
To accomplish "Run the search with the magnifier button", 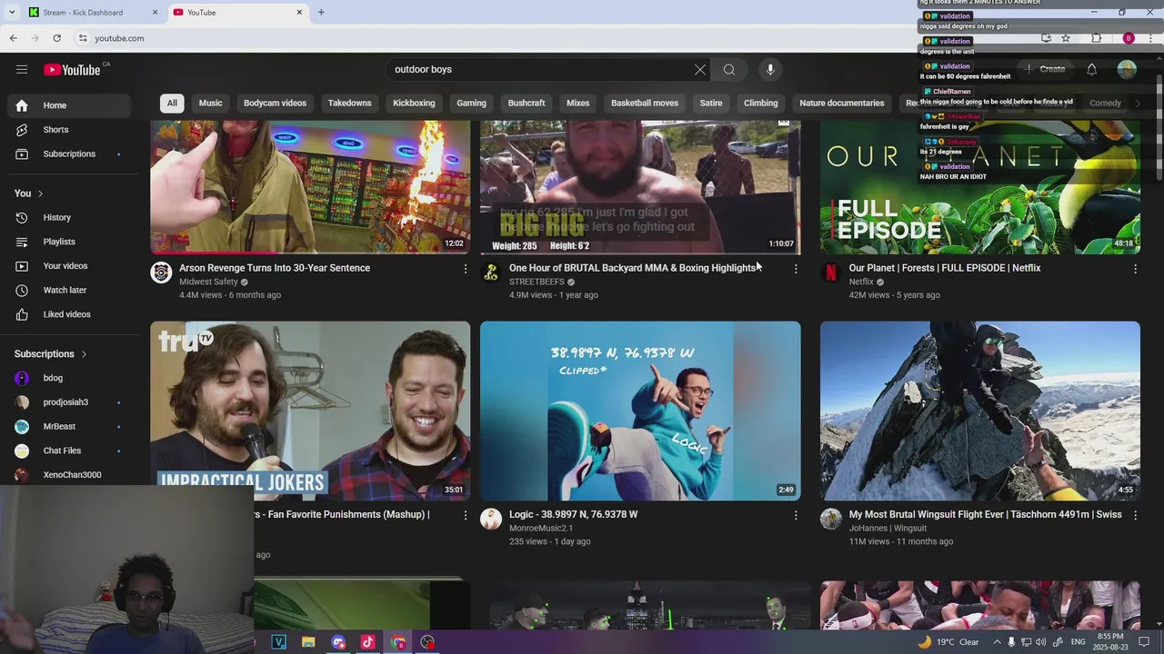I will click(729, 69).
